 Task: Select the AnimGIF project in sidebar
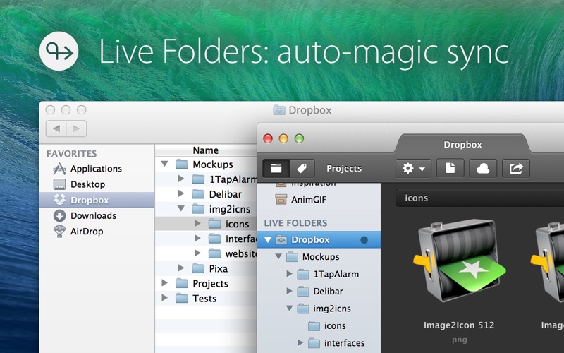click(x=309, y=199)
